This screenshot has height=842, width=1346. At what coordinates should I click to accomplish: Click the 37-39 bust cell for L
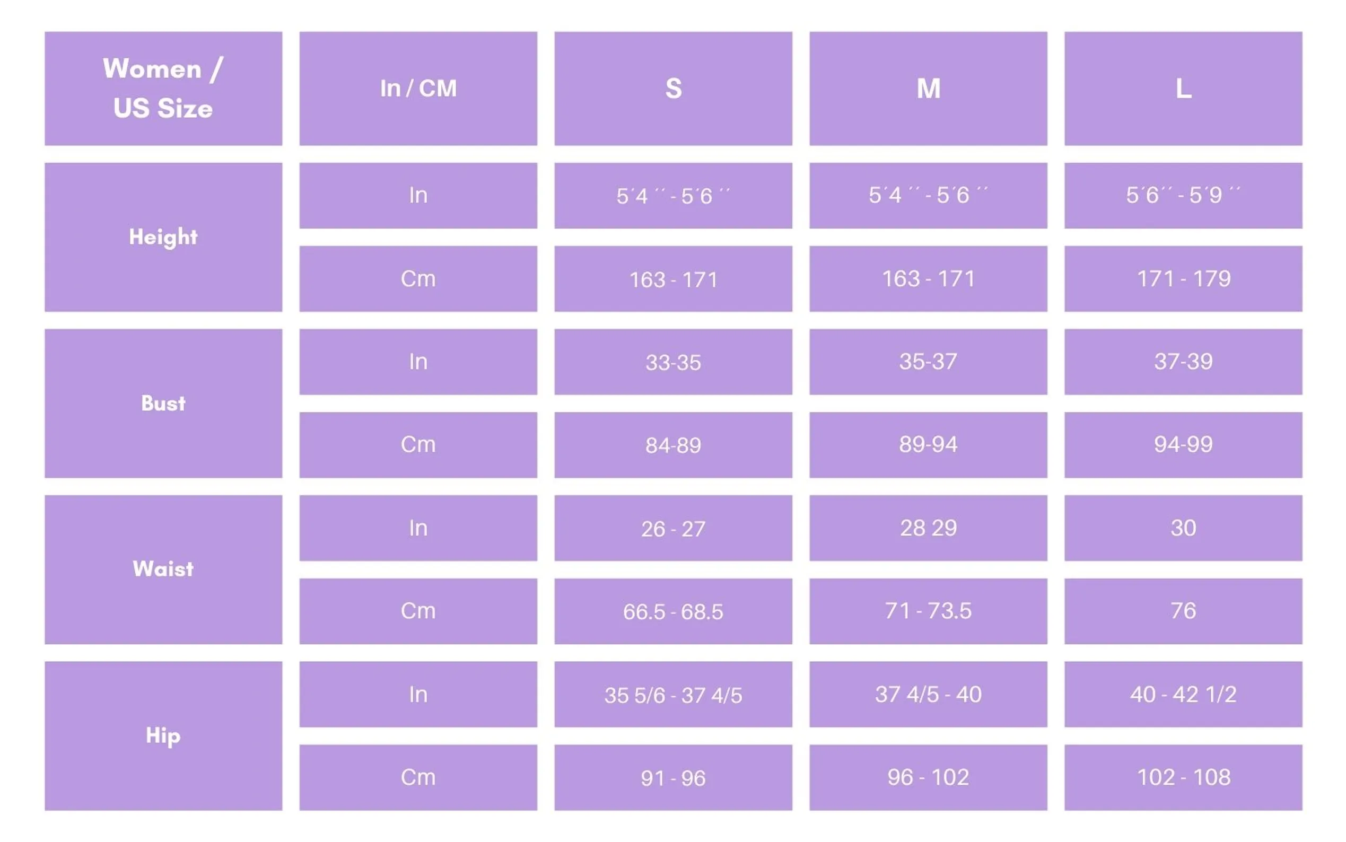[x=1183, y=362]
